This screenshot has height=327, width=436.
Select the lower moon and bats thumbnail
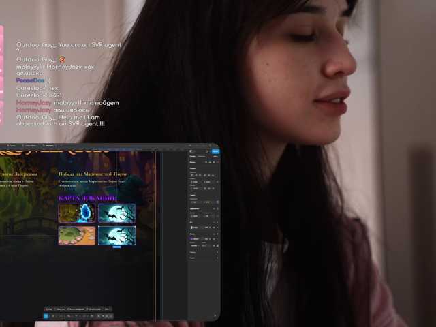(x=116, y=236)
